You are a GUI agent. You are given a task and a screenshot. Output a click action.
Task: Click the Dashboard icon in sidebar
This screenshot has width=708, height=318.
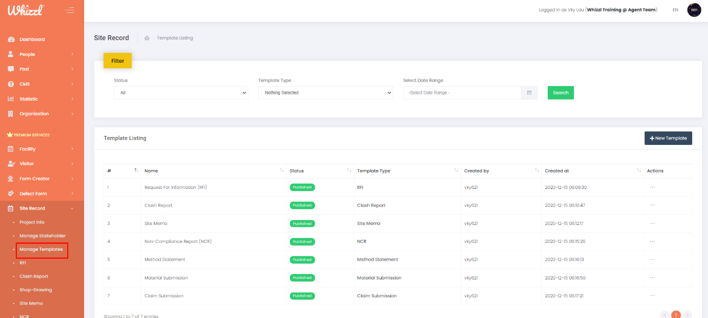click(11, 40)
